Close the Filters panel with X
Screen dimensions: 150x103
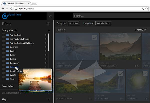50,16
